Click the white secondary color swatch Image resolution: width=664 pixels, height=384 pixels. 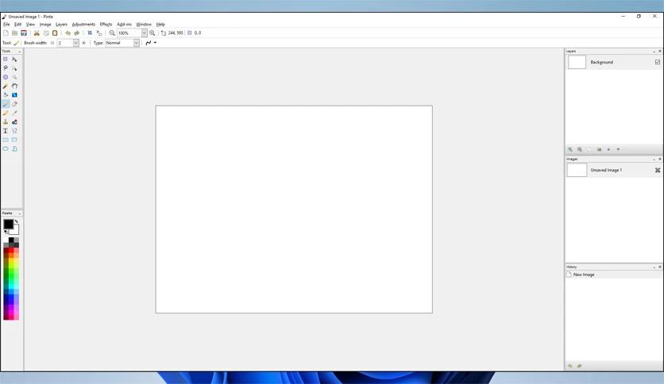[x=15, y=231]
